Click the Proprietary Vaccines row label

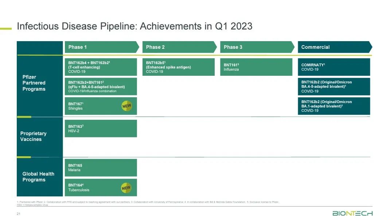(x=33, y=136)
